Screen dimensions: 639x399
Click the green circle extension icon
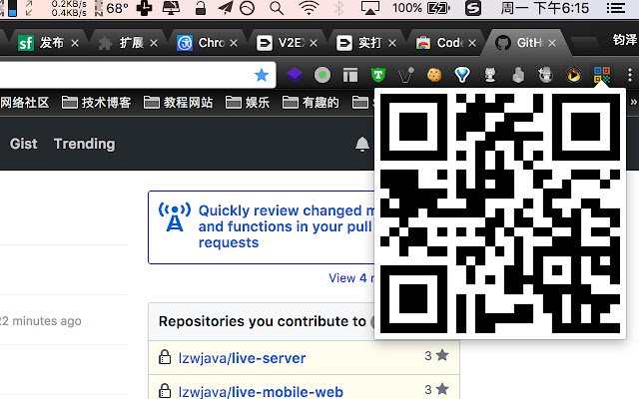click(322, 75)
